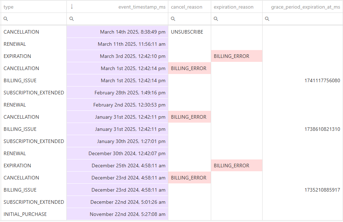Click the expiration_reason filter search icon
Screen dimensions: 343x222
[216, 19]
